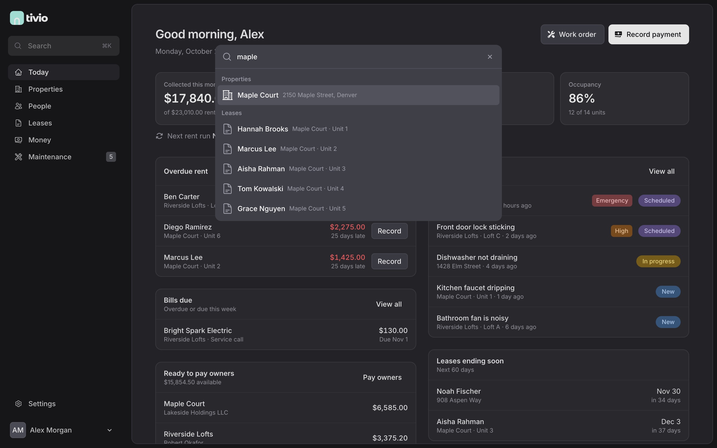Click View all in Bills due
717x448 pixels.
(x=389, y=304)
